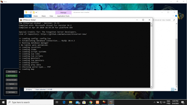
Task: Click the green Get Premium button
Action: tap(12, 76)
